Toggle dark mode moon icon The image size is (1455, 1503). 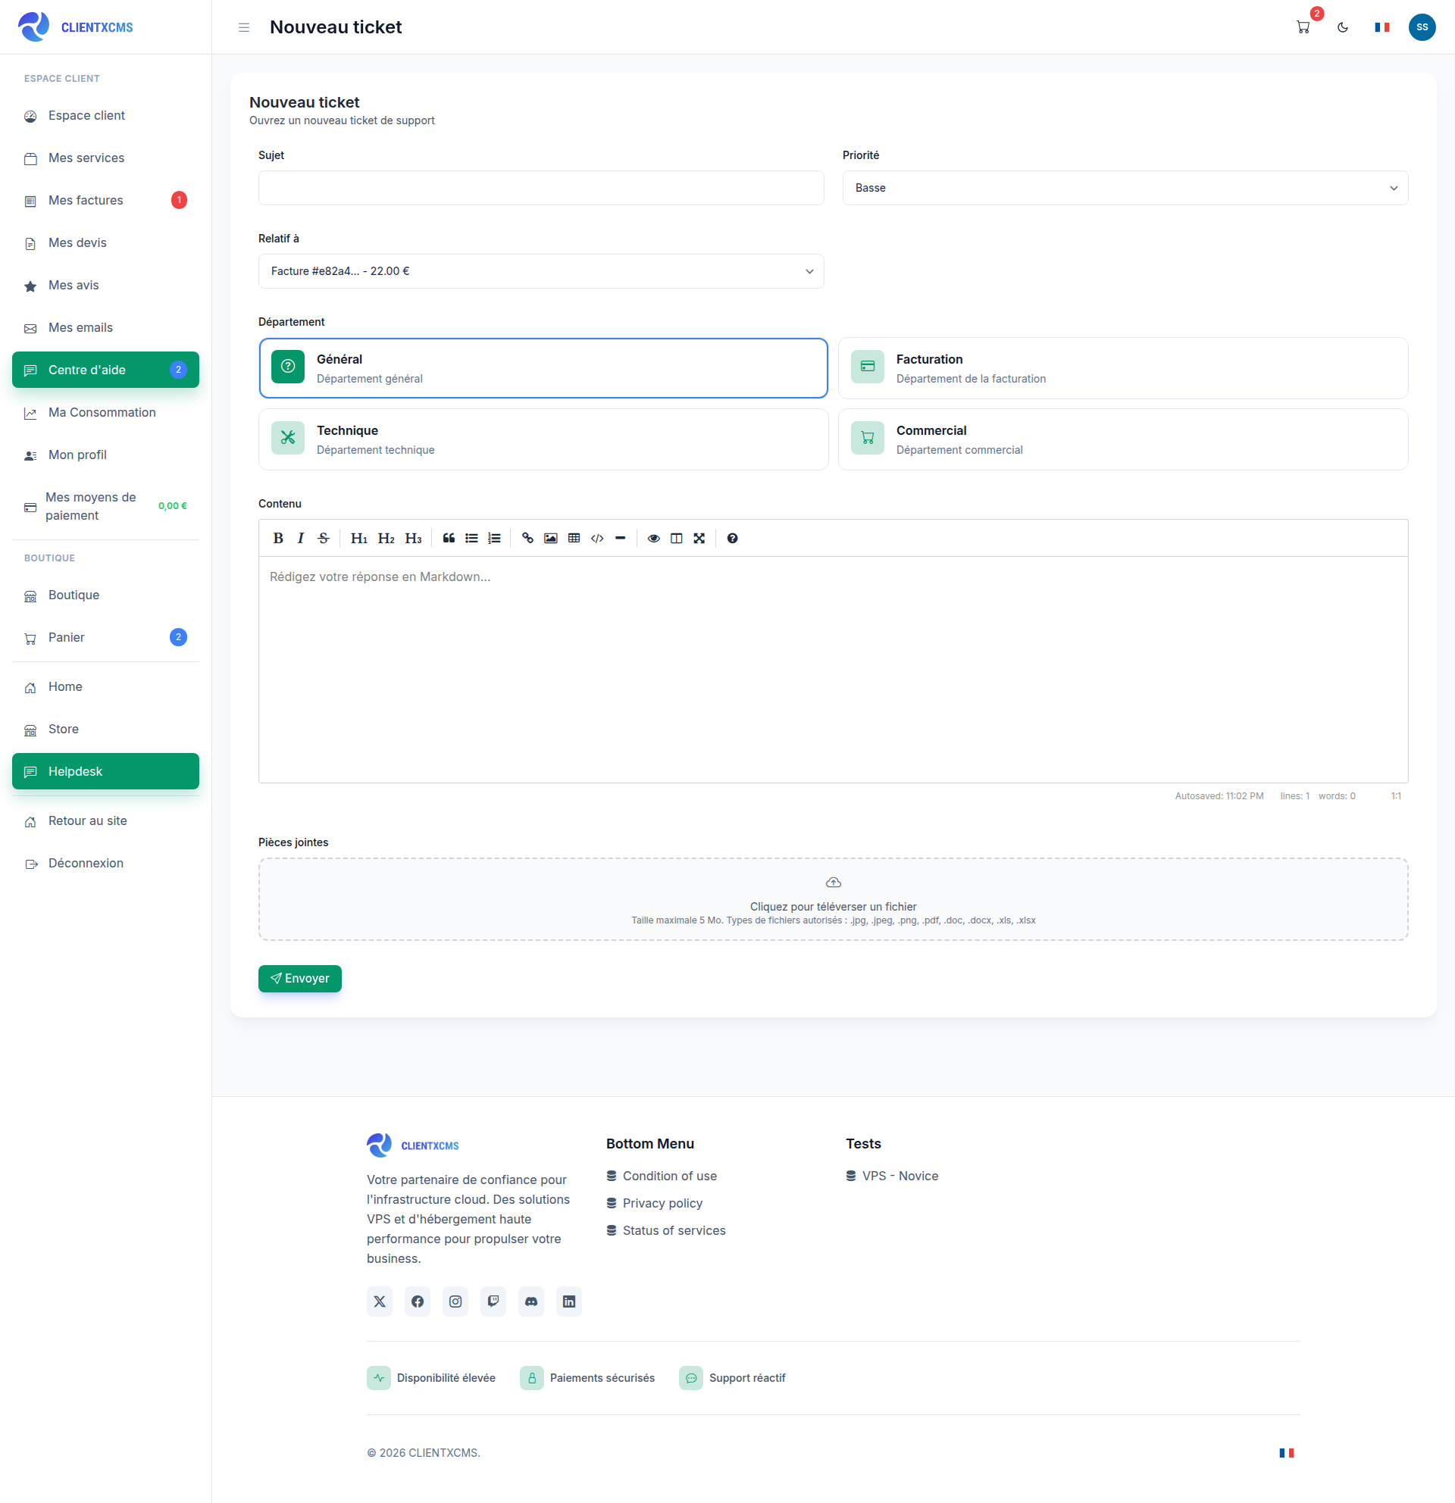(1343, 27)
